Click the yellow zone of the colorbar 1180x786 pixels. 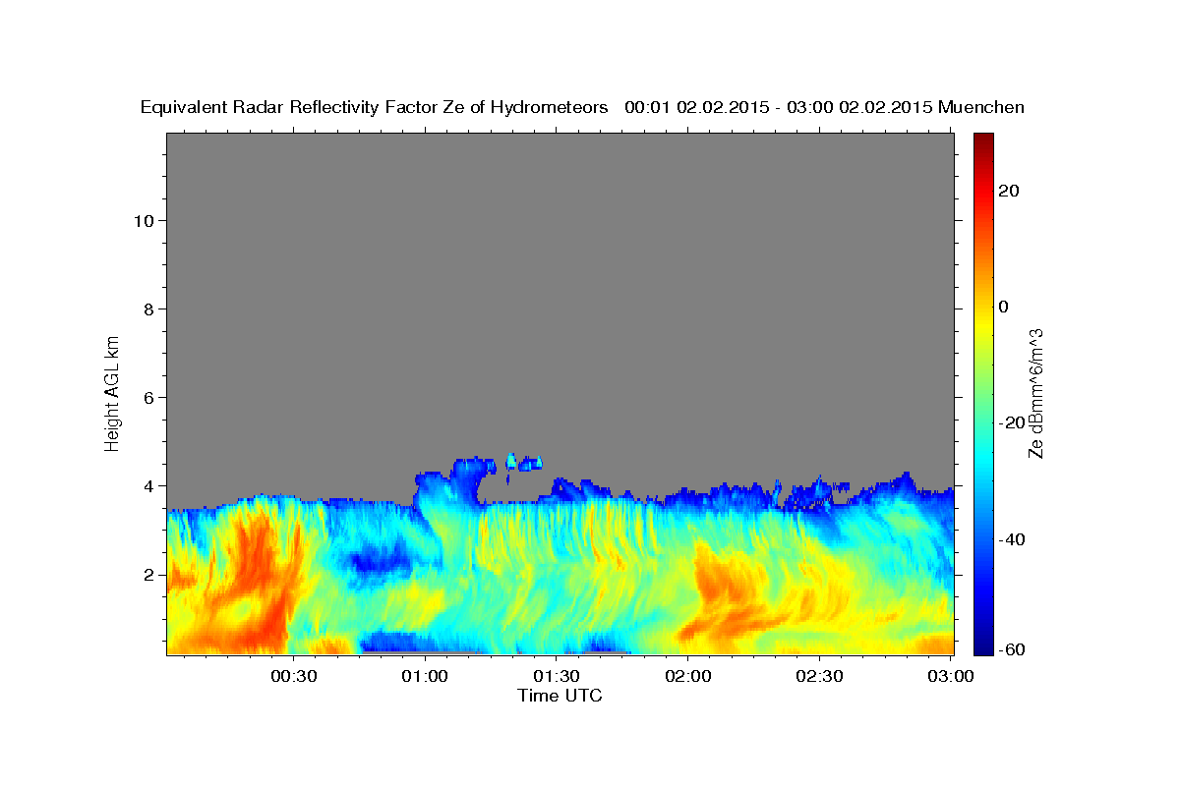(983, 324)
